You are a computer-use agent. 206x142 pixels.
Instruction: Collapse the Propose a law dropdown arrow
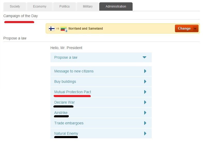pos(144,57)
